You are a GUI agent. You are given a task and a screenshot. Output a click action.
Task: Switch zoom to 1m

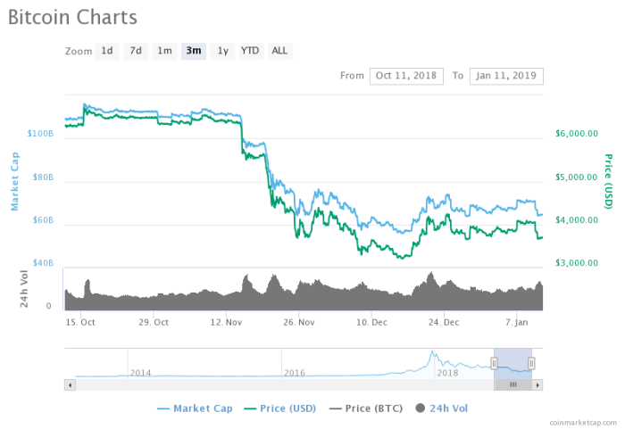pos(164,51)
